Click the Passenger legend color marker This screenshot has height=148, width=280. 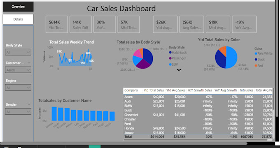(x=170, y=58)
